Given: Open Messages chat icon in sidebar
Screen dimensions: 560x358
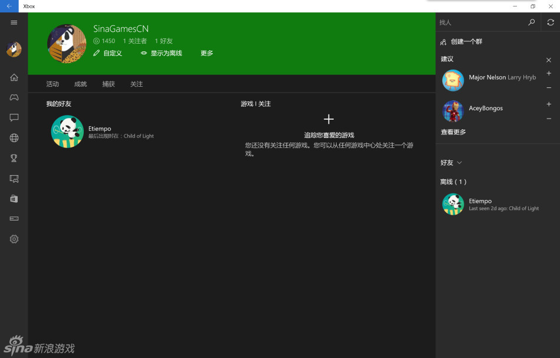Looking at the screenshot, I should pos(14,117).
